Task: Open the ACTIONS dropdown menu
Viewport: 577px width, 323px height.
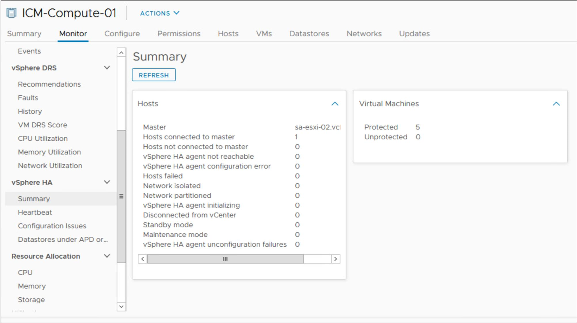Action: click(x=160, y=13)
